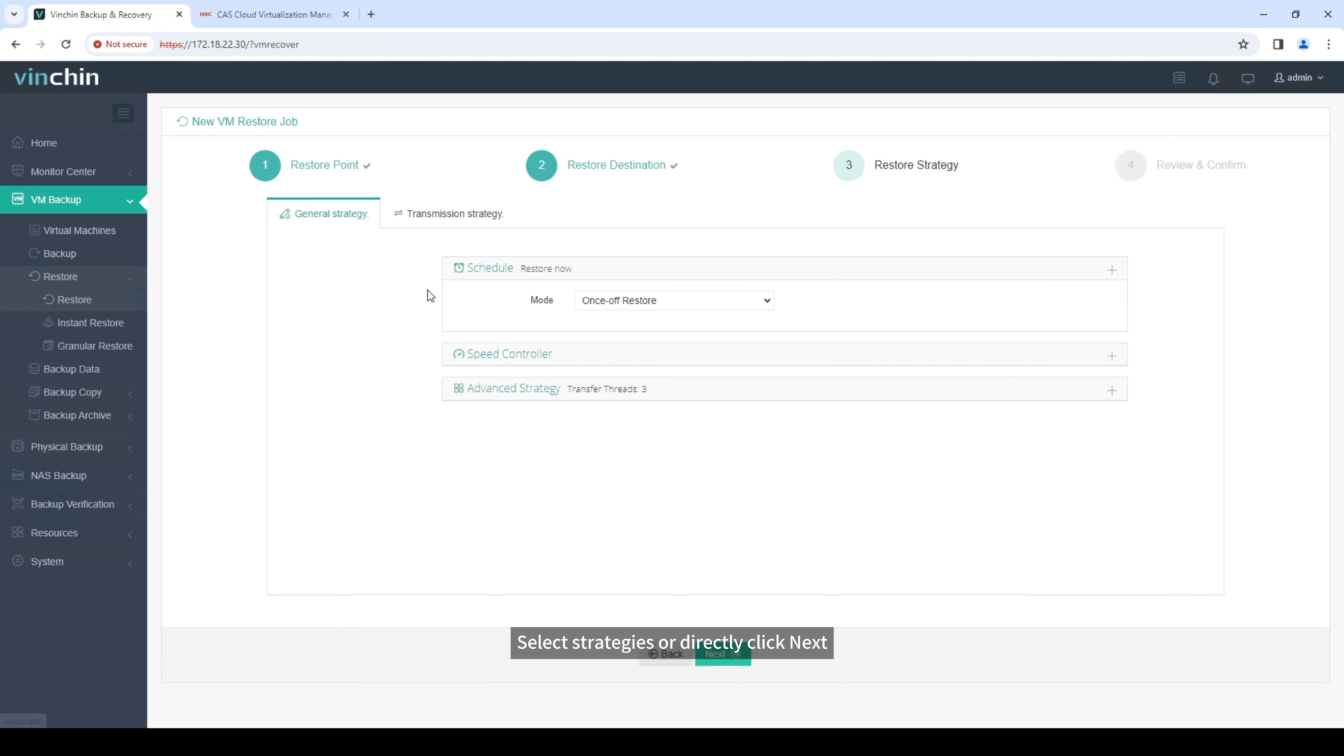The image size is (1344, 756).
Task: Open Backup Data
Action: pyautogui.click(x=71, y=369)
